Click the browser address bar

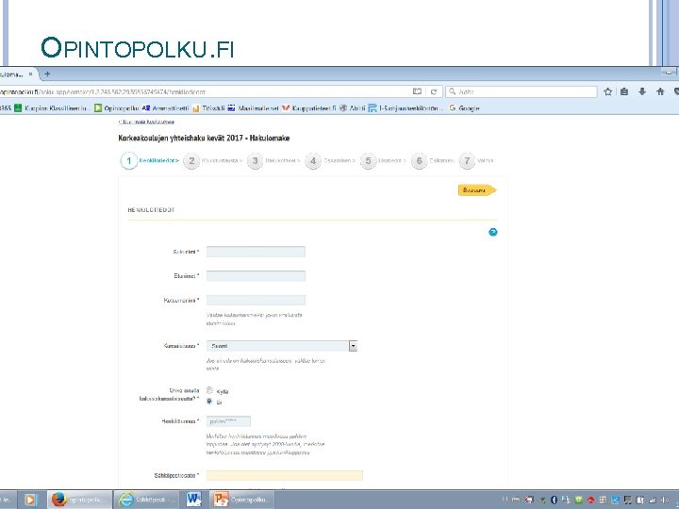click(204, 91)
